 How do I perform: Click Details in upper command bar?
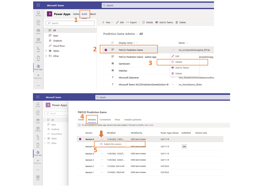point(148,22)
